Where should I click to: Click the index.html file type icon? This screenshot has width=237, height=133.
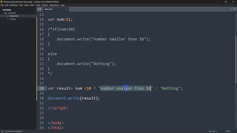(x=7, y=16)
